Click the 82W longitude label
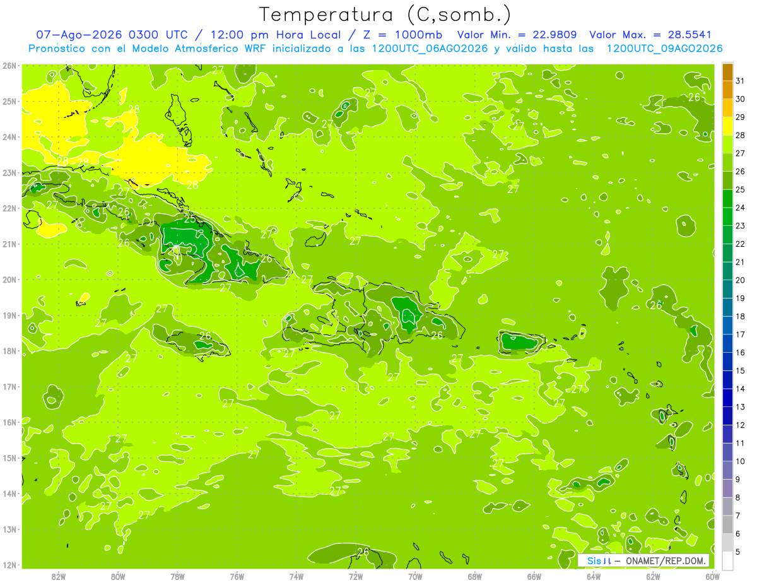757x585 pixels. [59, 576]
